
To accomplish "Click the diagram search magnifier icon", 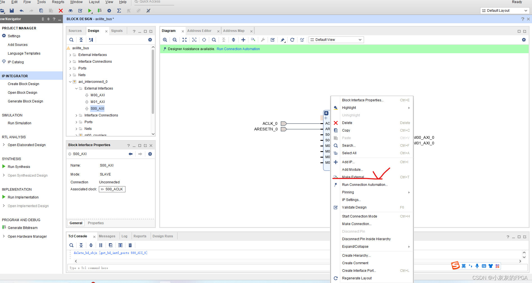I will (x=214, y=40).
